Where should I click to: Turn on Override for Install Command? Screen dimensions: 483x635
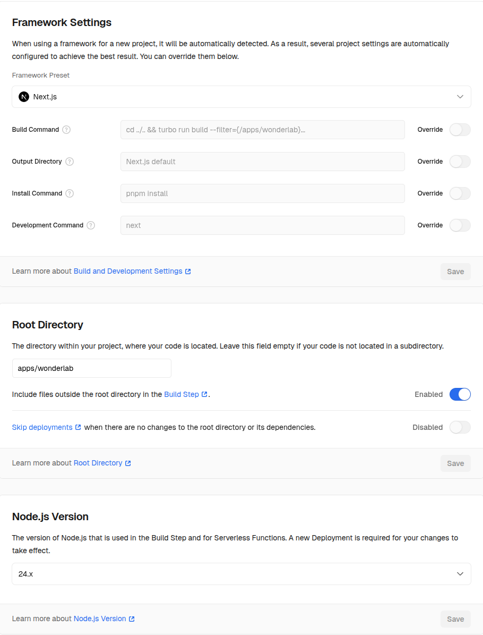(x=460, y=193)
